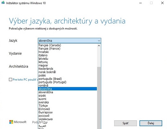The width and height of the screenshot is (167, 129).
Task: Click the 'Ďalej' next button
Action: [151, 123]
